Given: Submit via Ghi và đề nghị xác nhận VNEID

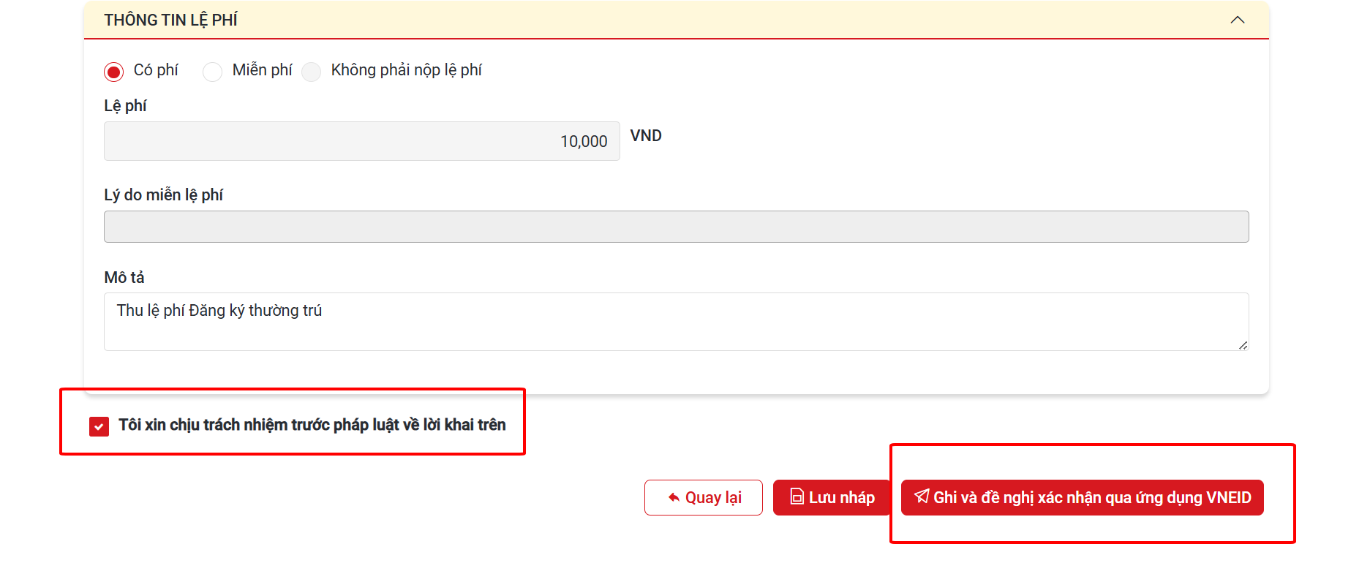Looking at the screenshot, I should pos(1082,498).
